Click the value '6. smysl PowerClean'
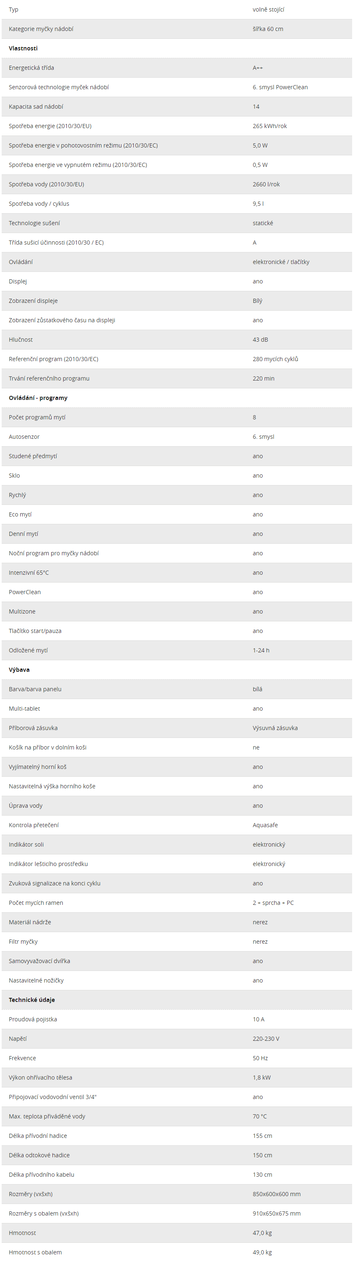355x1261 pixels. [x=280, y=87]
